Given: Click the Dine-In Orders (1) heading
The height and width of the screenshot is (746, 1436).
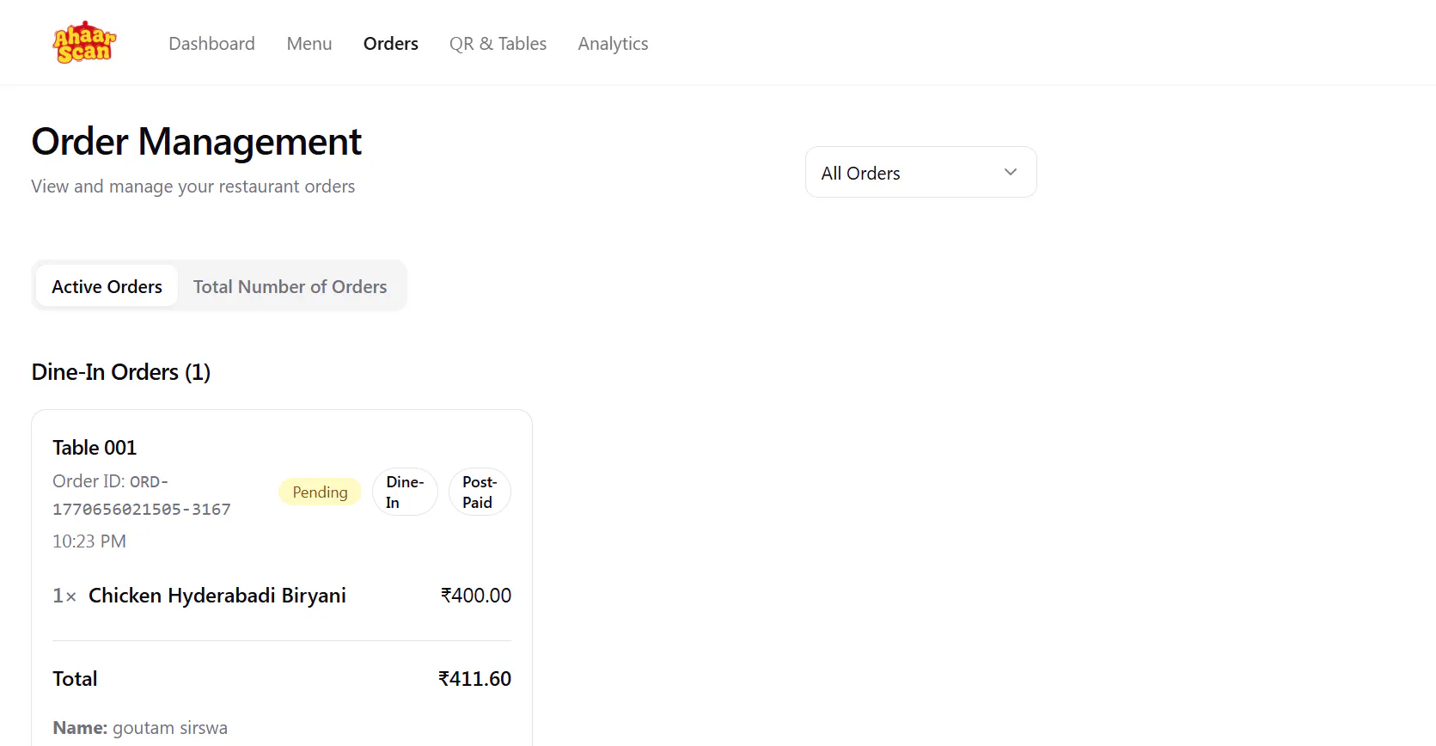Looking at the screenshot, I should [x=121, y=372].
